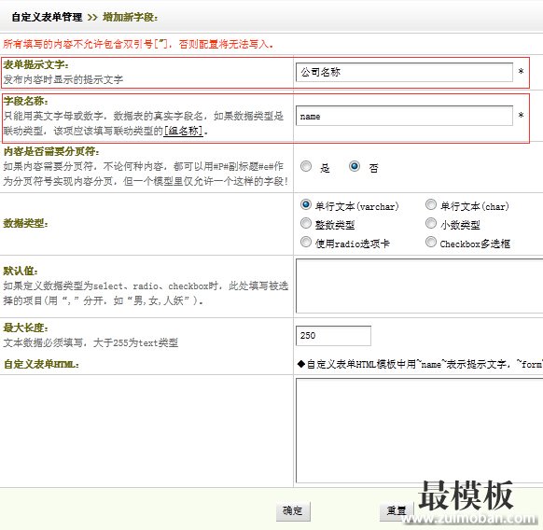Click 增加新字段 breadcrumb heading
This screenshot has height=530, width=543.
click(x=131, y=17)
